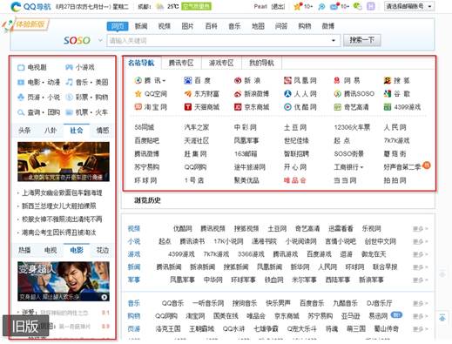
Task: Open the search box suggestion dropdown arrow
Action: tap(334, 40)
